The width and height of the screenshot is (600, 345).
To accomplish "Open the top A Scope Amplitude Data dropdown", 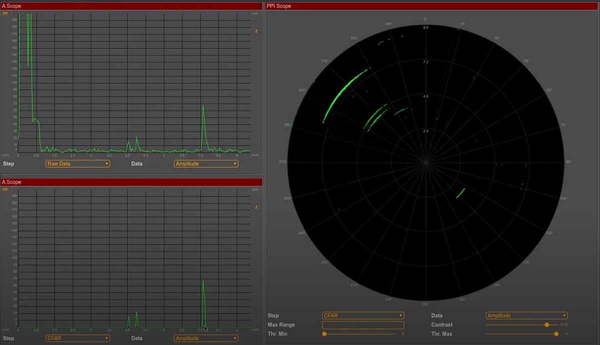I will 206,164.
